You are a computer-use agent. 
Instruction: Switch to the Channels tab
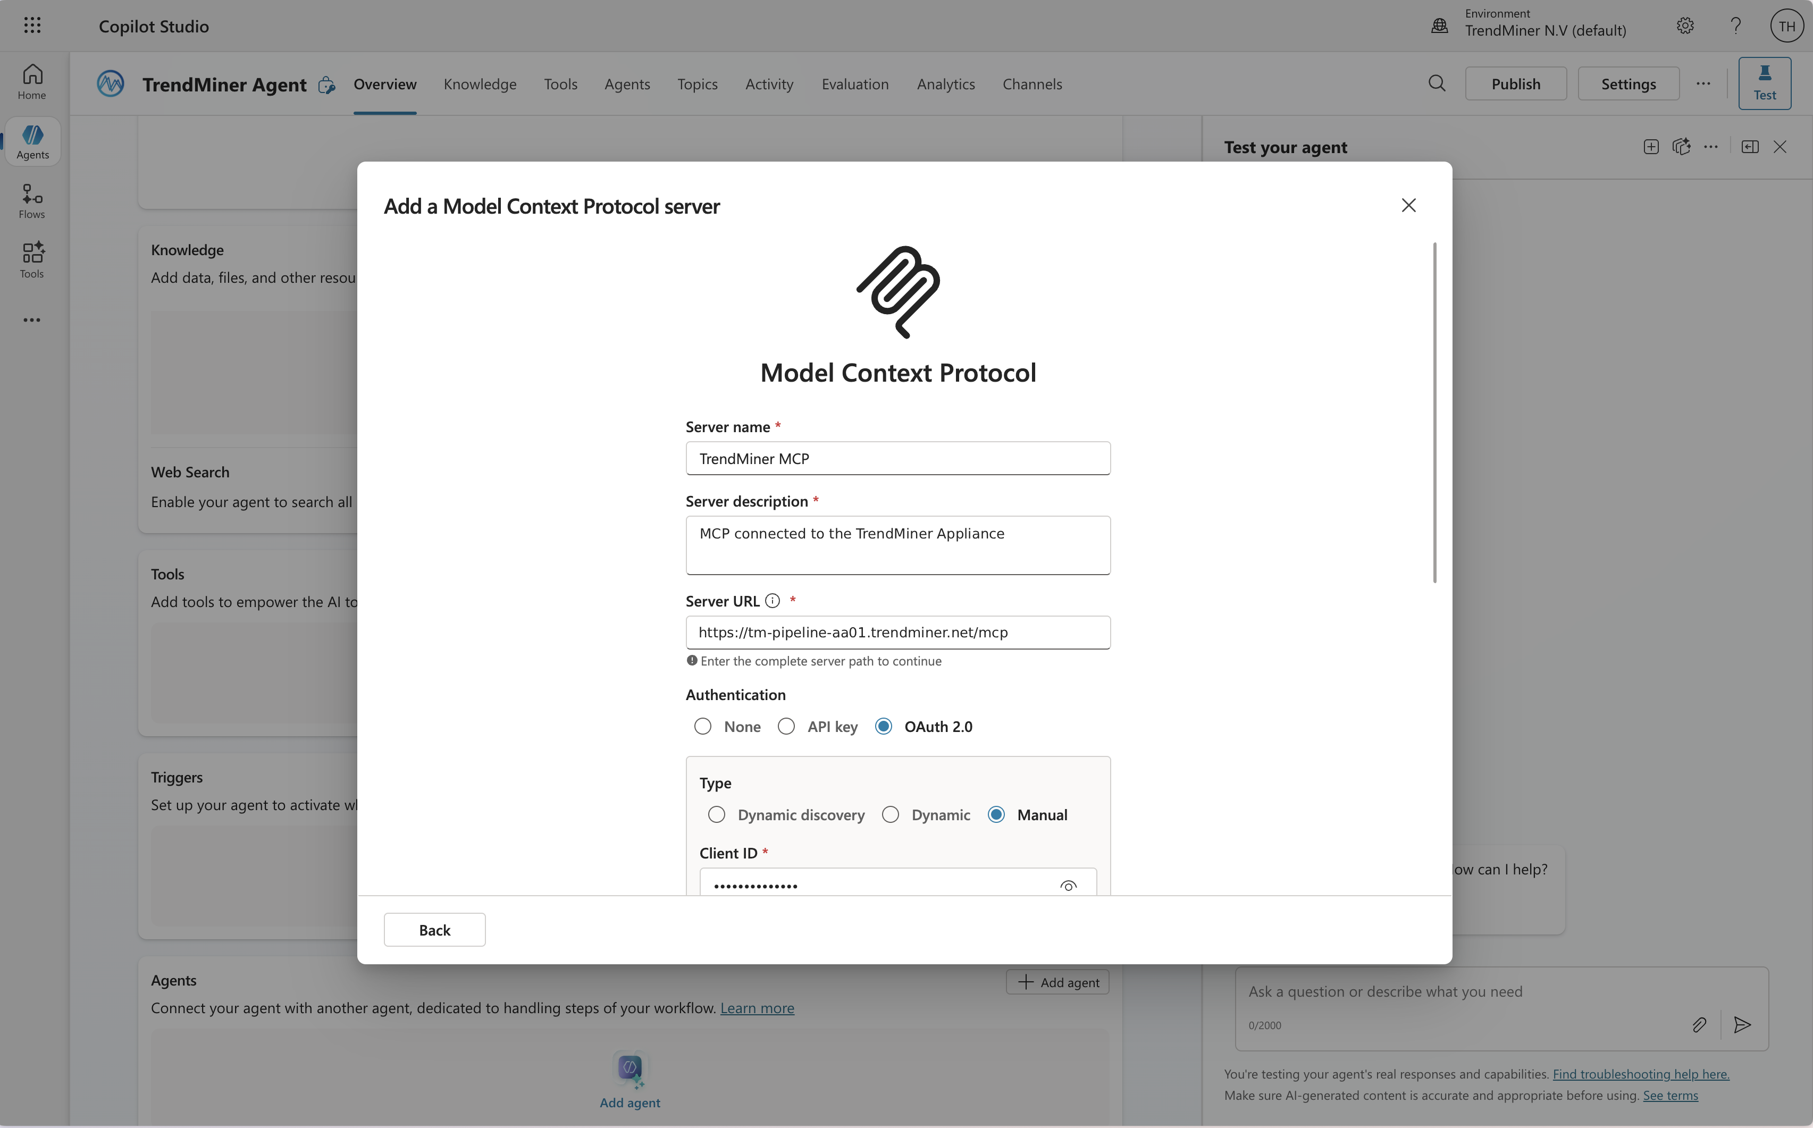[1032, 83]
